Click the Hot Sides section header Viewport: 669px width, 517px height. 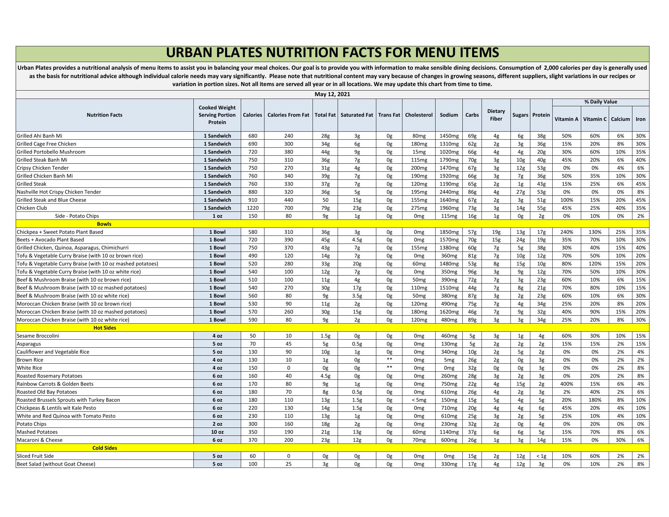point(105,328)
